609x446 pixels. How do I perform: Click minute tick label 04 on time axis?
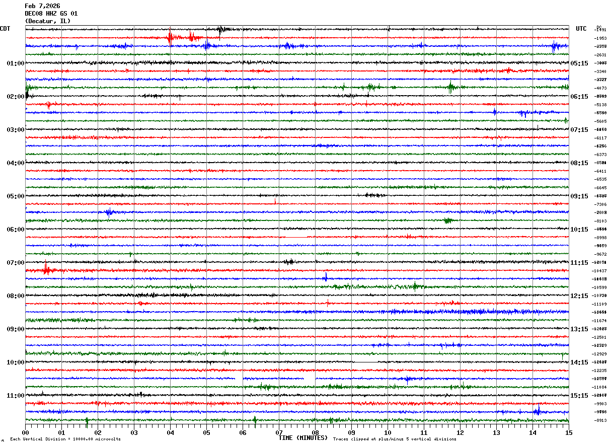tap(170, 432)
